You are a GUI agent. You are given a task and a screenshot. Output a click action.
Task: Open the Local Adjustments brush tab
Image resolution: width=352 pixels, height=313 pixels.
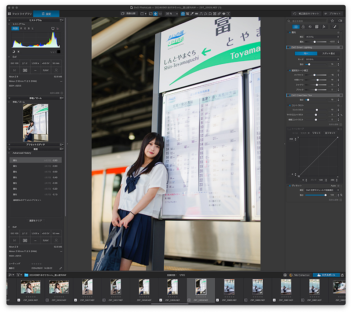coord(334,26)
